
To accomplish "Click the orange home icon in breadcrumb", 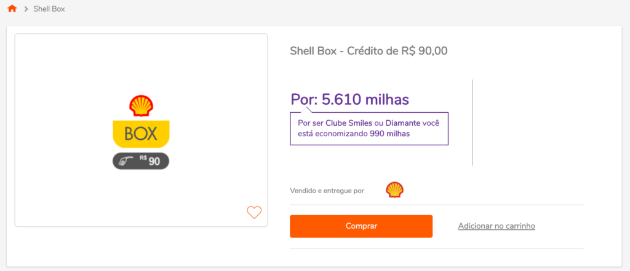I will (12, 9).
